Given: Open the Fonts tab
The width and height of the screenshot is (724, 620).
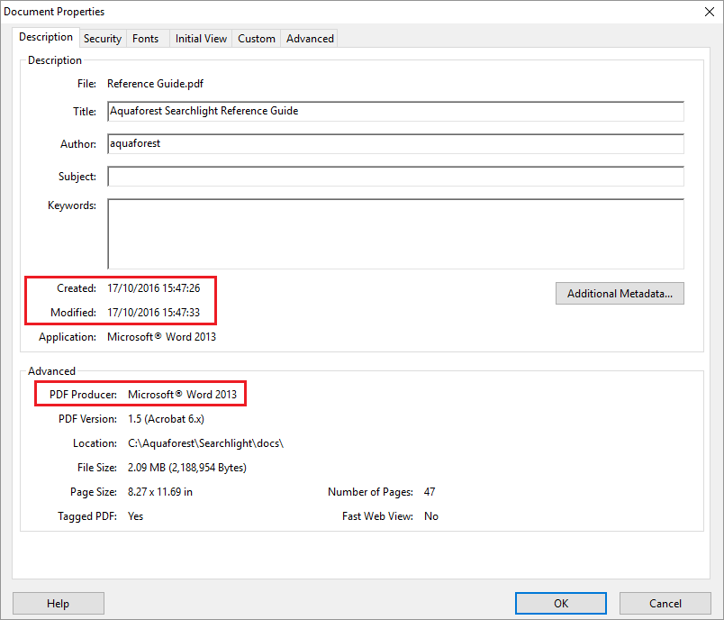Looking at the screenshot, I should tap(145, 39).
